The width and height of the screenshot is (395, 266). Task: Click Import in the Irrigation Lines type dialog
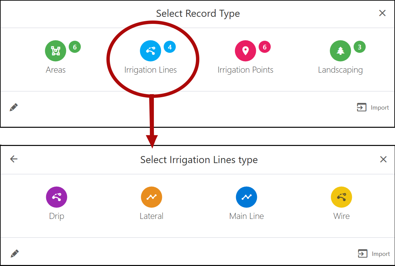point(374,254)
